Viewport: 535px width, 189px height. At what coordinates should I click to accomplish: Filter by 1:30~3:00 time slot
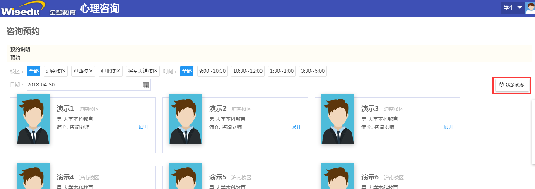(282, 71)
